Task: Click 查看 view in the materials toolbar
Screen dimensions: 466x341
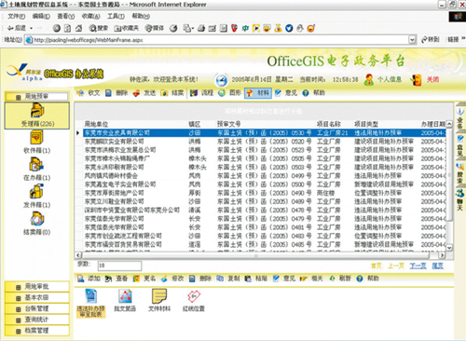Action: point(116,279)
